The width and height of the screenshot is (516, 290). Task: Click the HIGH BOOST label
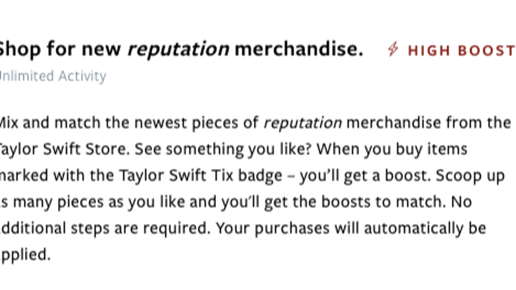[462, 51]
